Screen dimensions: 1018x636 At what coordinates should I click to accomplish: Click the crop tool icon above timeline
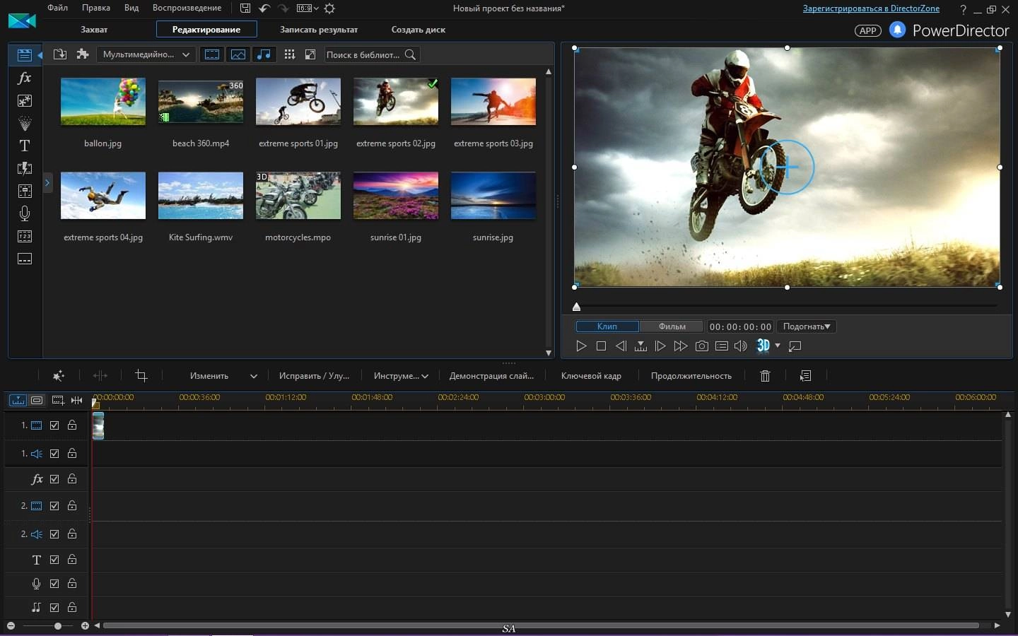141,376
